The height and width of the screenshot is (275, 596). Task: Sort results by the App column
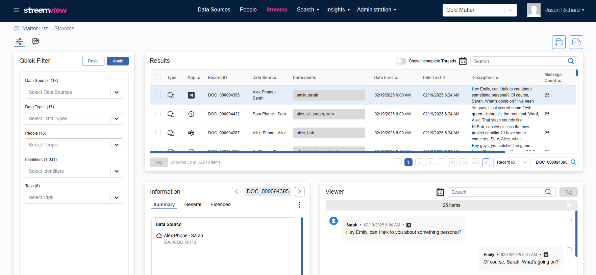[194, 78]
